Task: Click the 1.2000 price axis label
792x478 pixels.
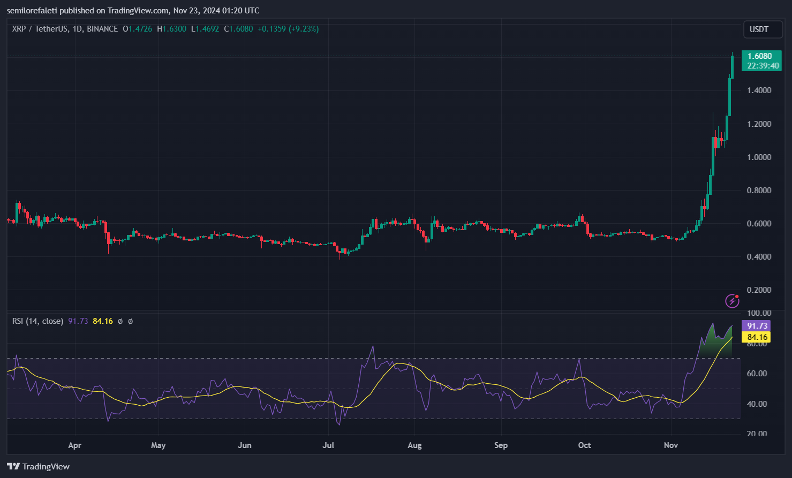Action: pyautogui.click(x=759, y=124)
